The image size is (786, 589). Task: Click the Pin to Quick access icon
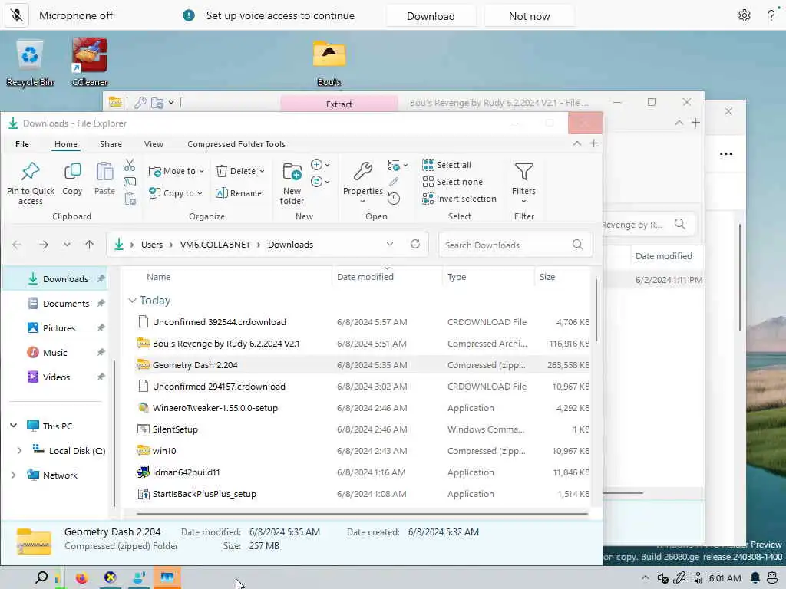pyautogui.click(x=31, y=172)
